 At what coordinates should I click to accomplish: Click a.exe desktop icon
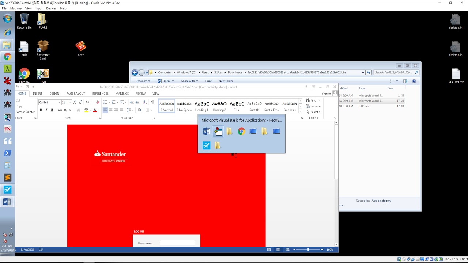tap(81, 49)
